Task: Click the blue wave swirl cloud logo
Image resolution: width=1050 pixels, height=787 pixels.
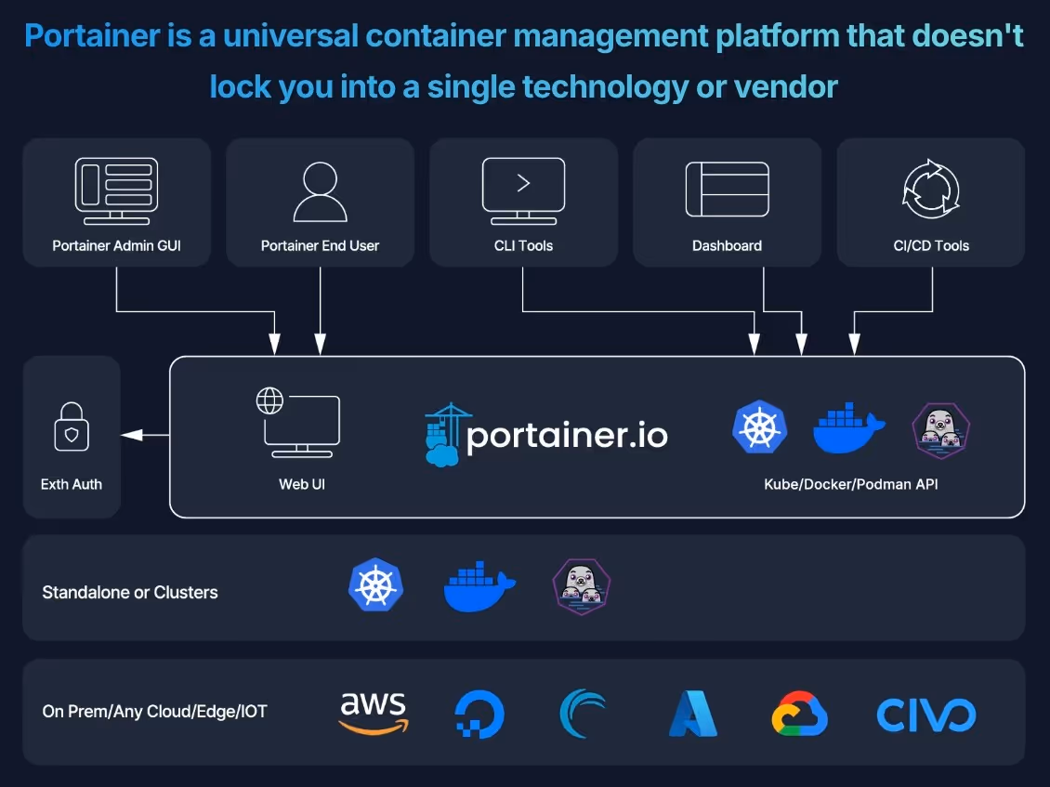Action: [x=583, y=714]
